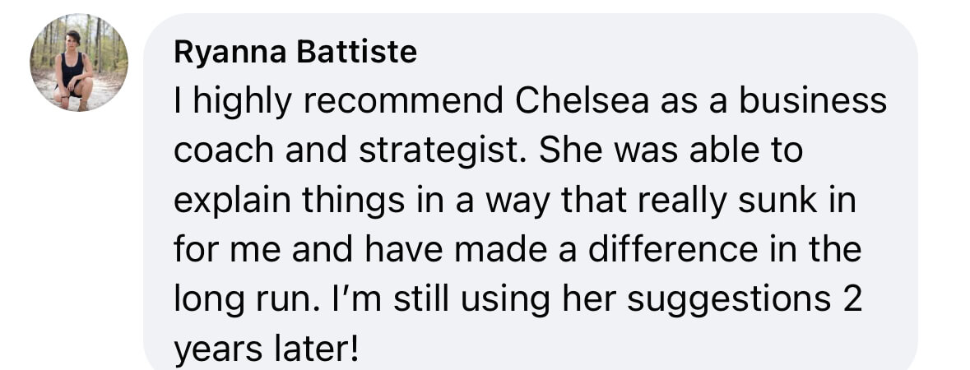Click the word Chelsea in the comment
The image size is (970, 370).
click(582, 101)
